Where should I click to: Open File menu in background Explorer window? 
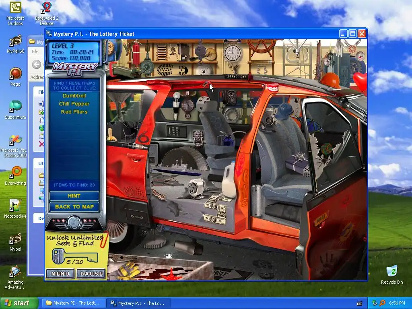coord(35,51)
